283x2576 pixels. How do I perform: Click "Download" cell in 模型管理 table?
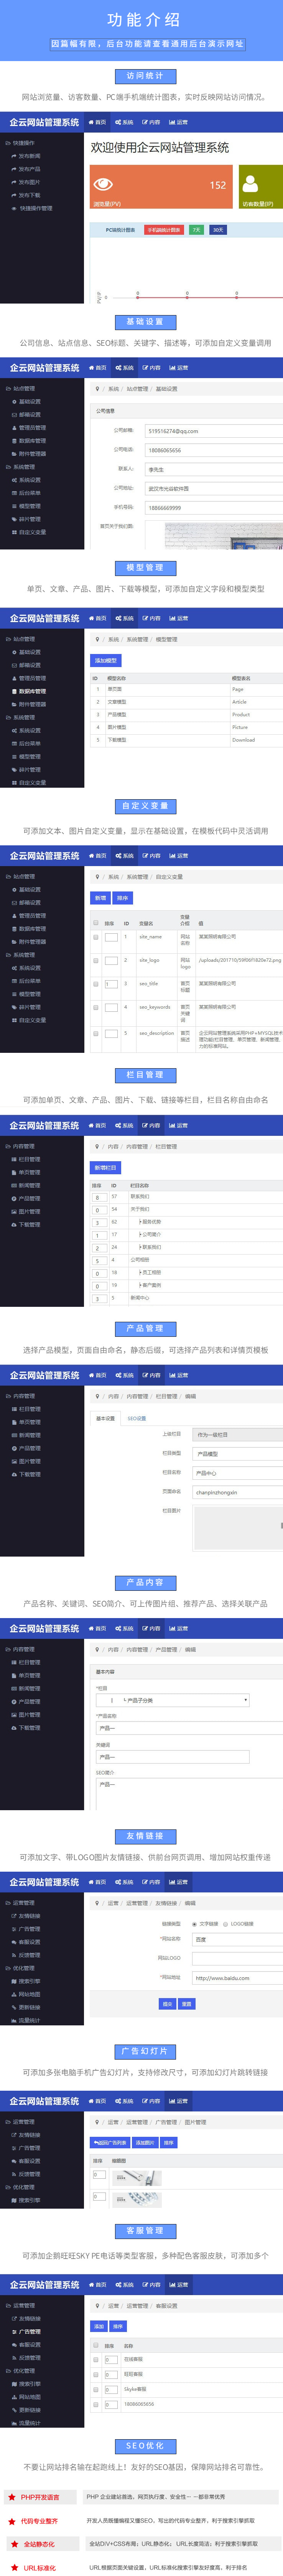pos(243,740)
